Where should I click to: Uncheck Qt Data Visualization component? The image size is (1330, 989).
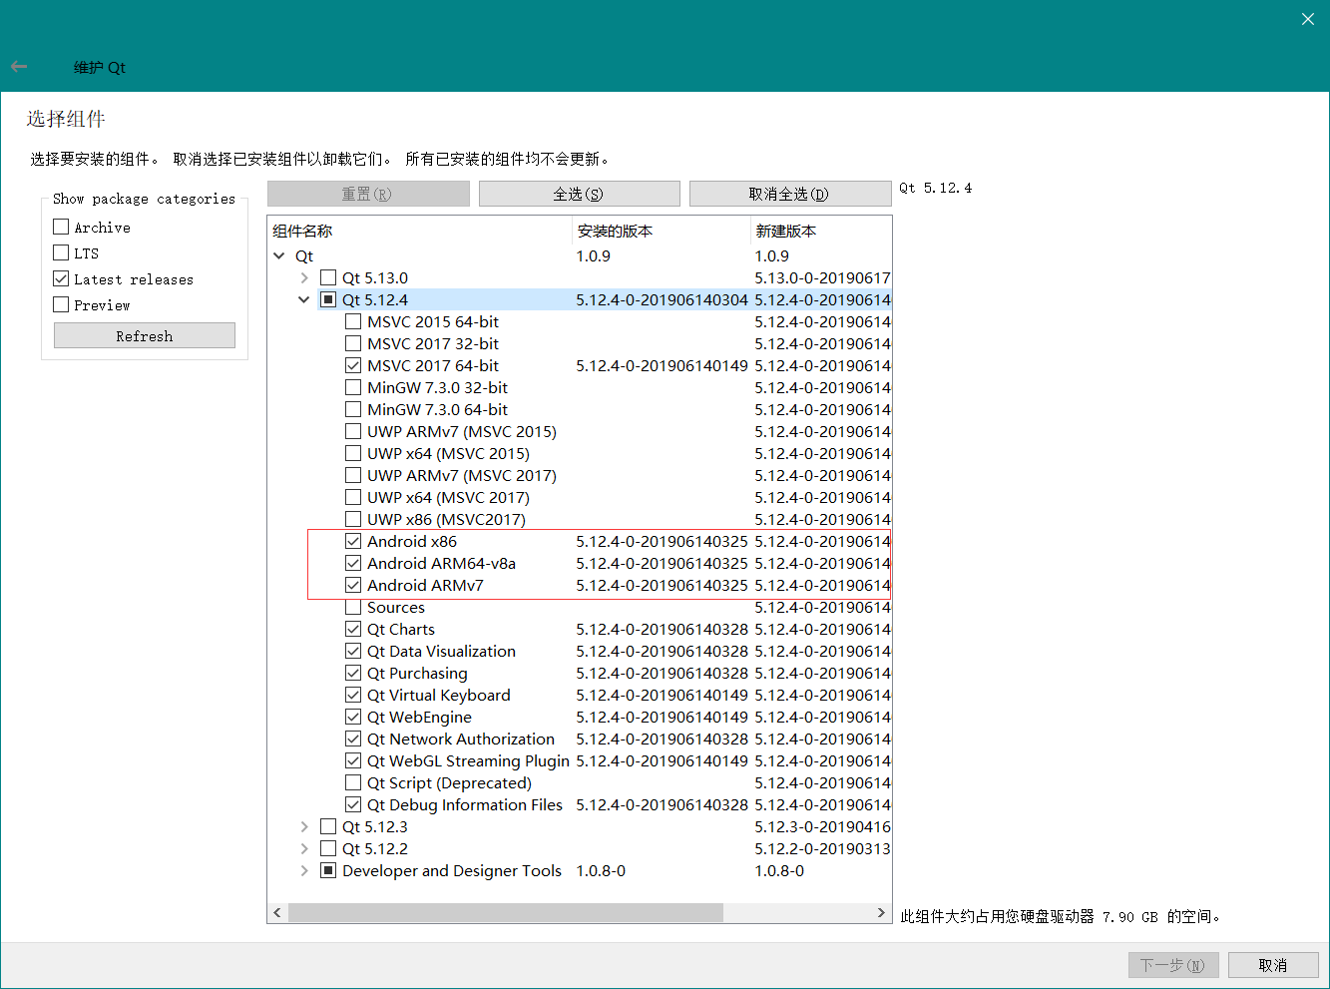(x=353, y=651)
